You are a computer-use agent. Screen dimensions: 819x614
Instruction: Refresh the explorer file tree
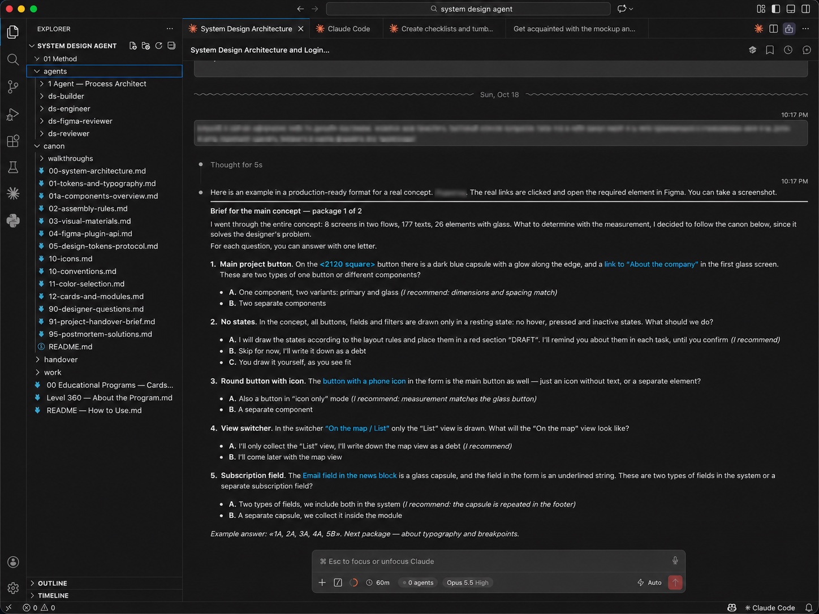pos(159,46)
